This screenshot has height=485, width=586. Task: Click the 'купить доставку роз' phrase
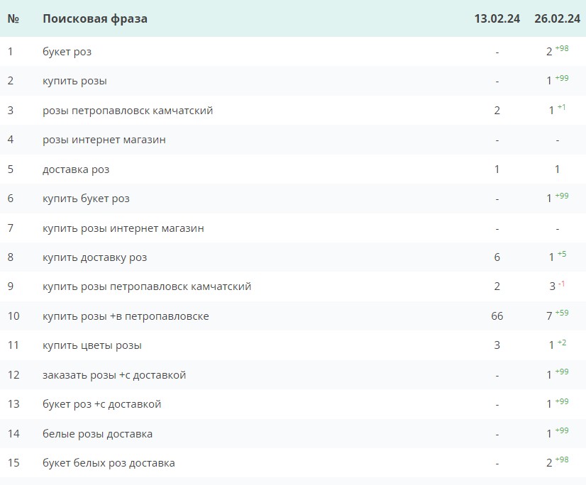95,257
